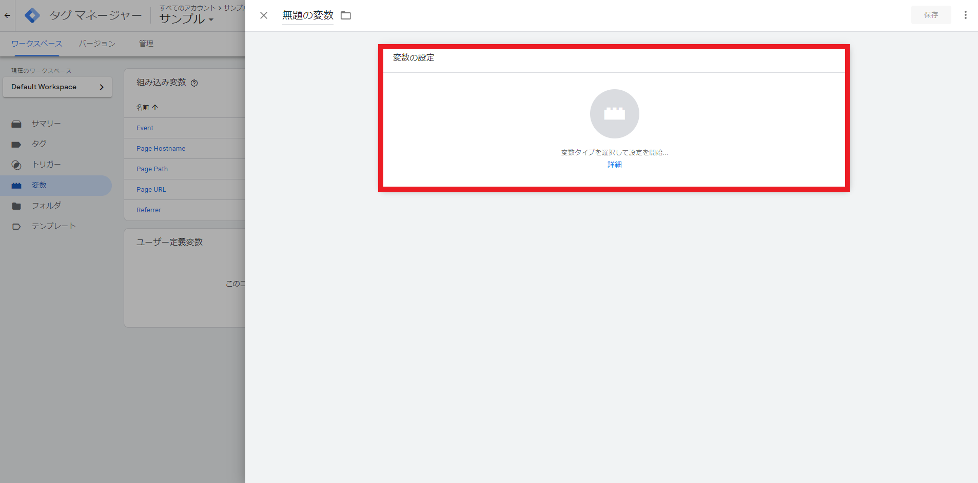Screen dimensions: 978x483
Task: Click the タグ label icon
Action: coord(16,145)
